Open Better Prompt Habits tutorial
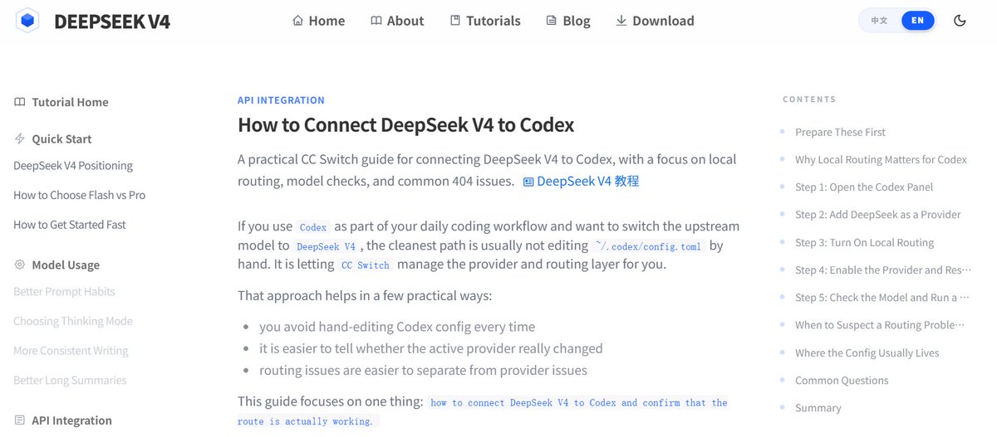This screenshot has height=437, width=997. point(64,291)
